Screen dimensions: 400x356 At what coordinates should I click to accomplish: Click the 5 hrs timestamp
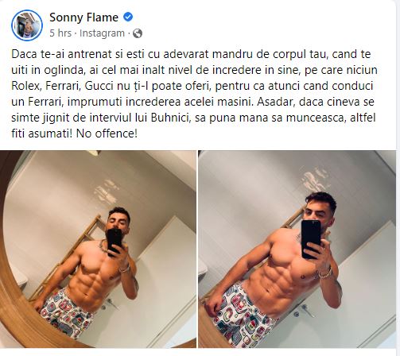60,33
